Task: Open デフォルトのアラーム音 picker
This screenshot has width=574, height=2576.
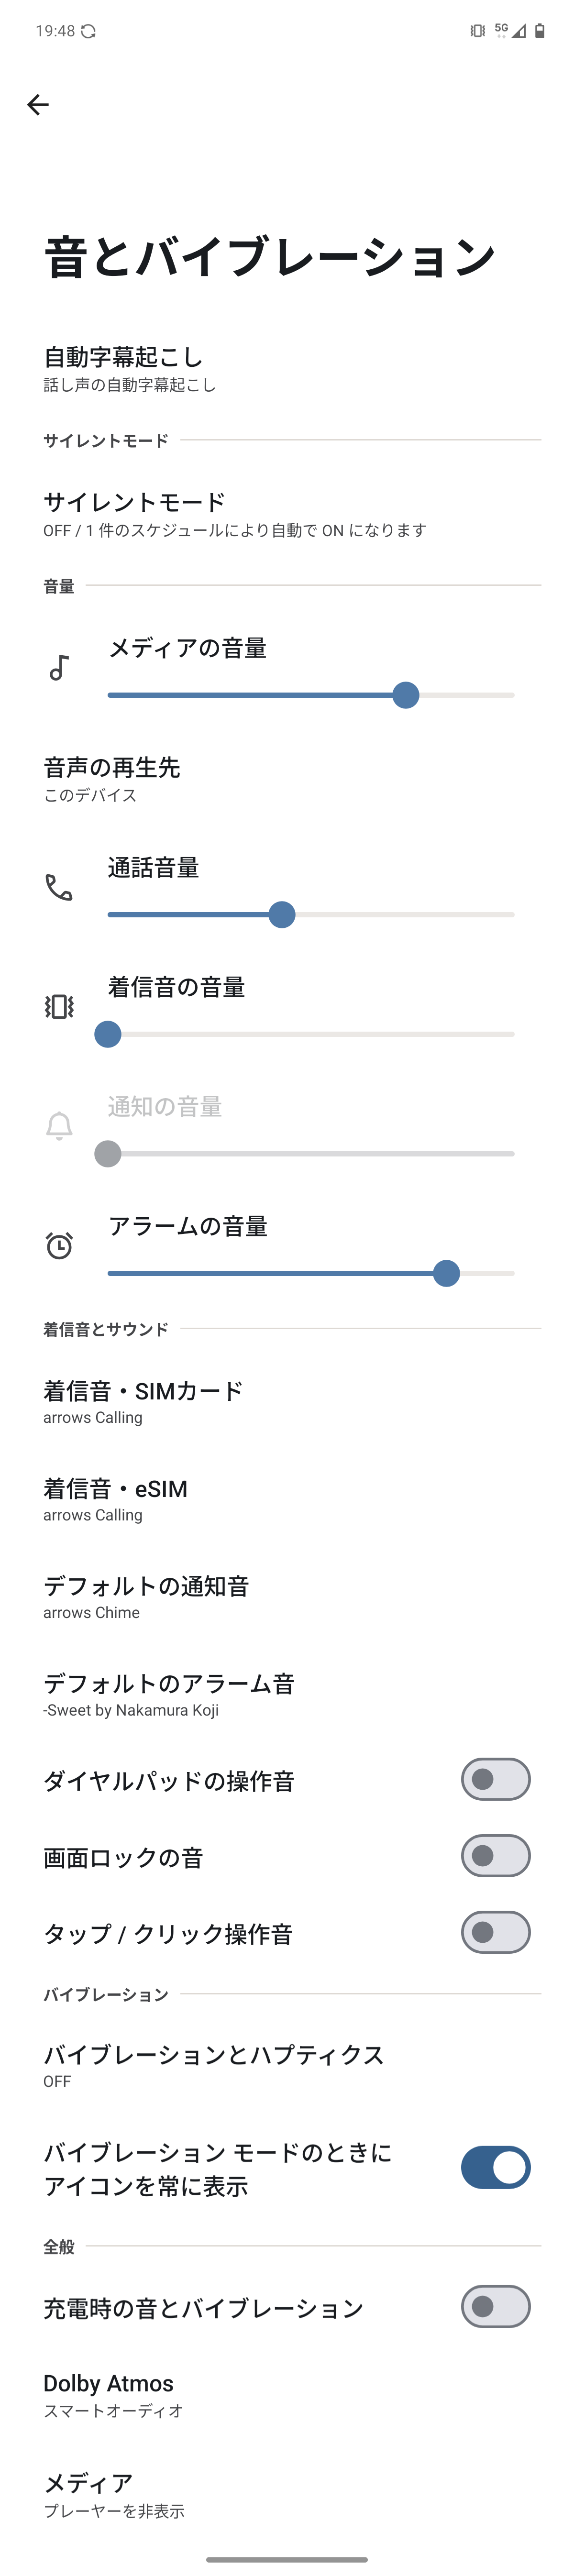Action: coord(287,1694)
